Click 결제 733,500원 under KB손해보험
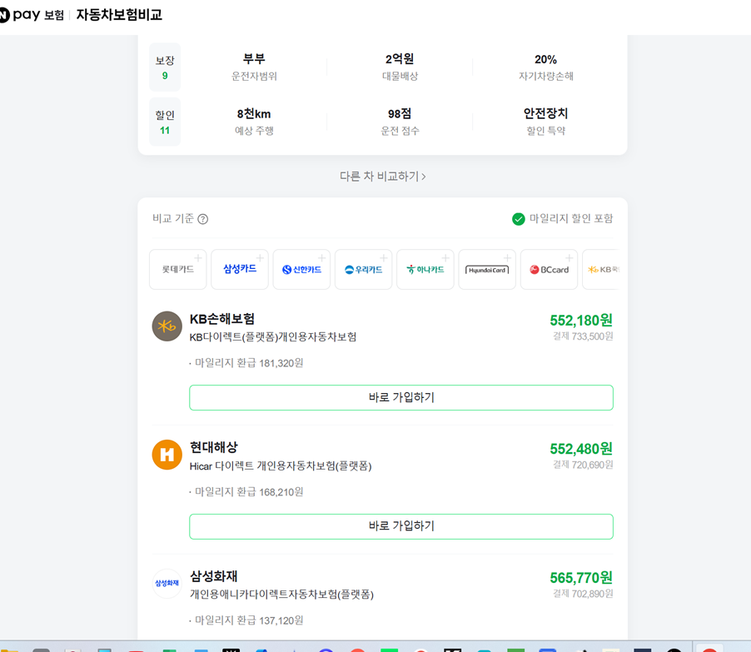751x652 pixels. 583,336
